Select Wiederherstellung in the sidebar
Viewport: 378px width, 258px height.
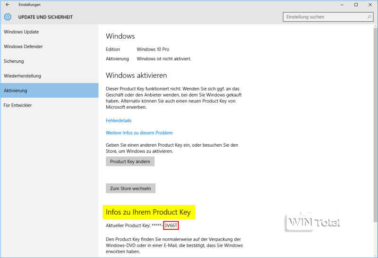coord(49,76)
